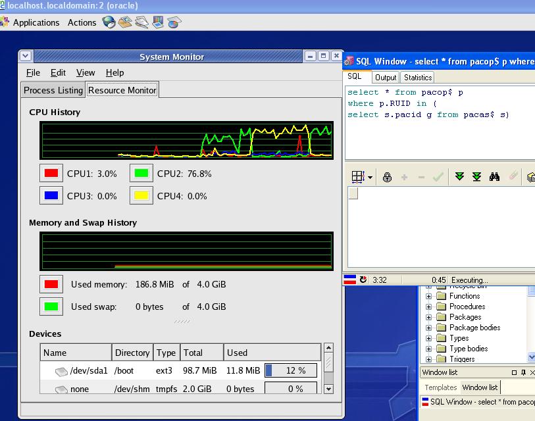Screen dimensions: 535x421
Task: Sort devices by the Used column header
Action: (x=272, y=353)
